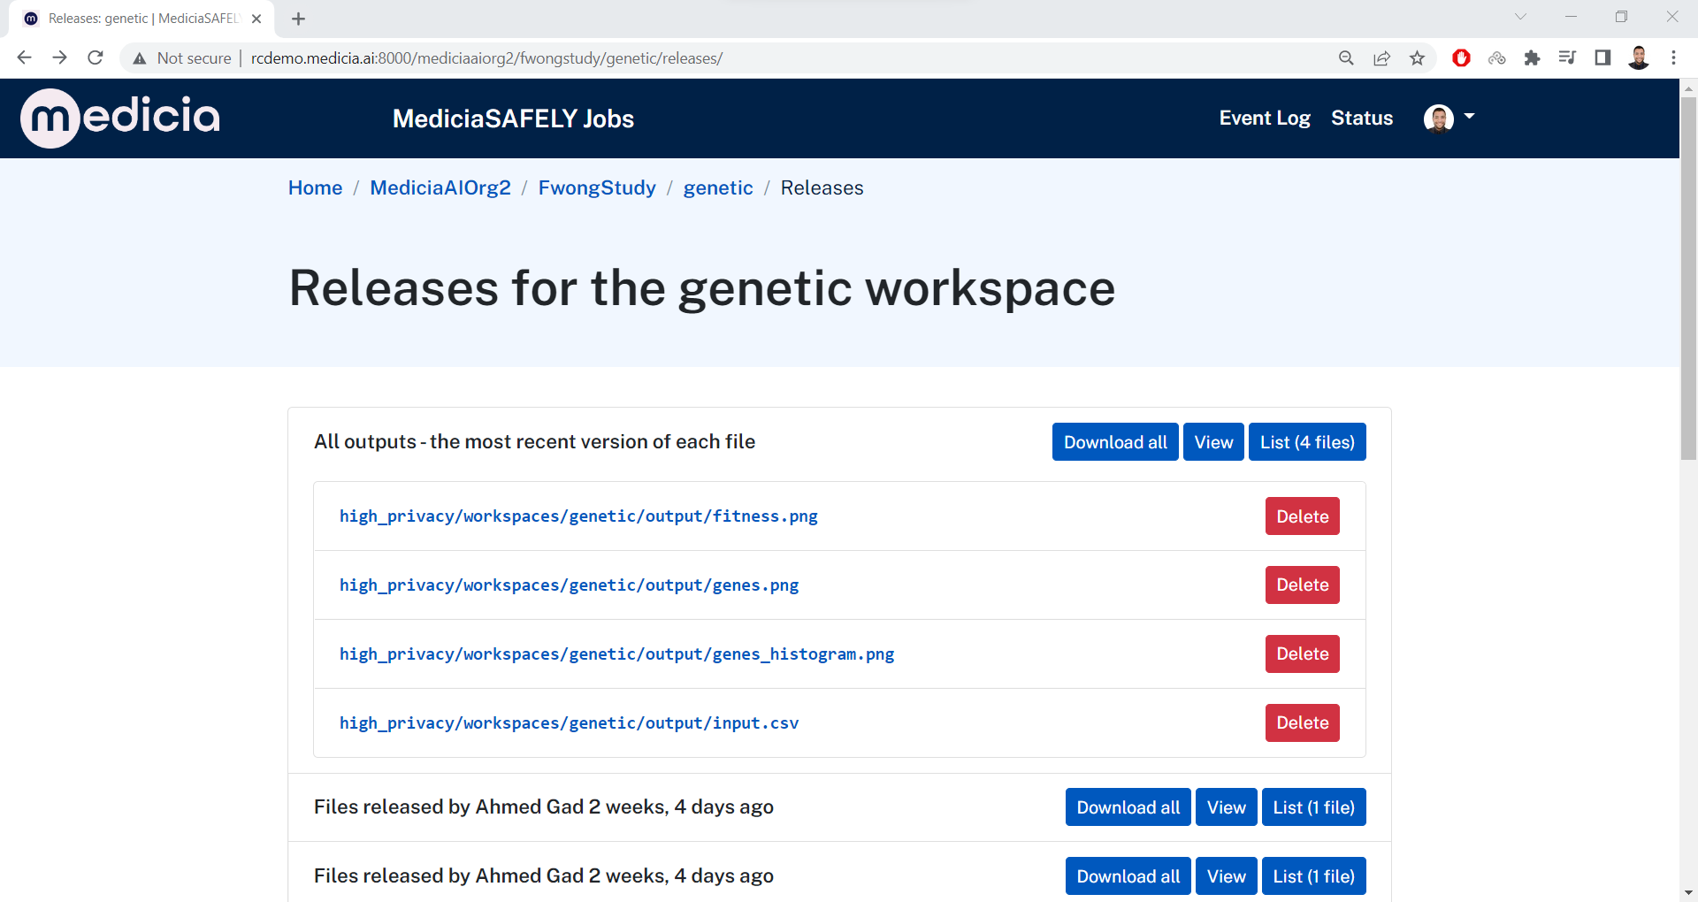Toggle the browser side panel

point(1602,58)
